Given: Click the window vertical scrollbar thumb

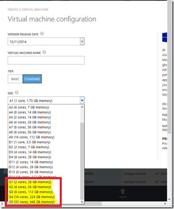Looking at the screenshot, I should pos(169,67).
